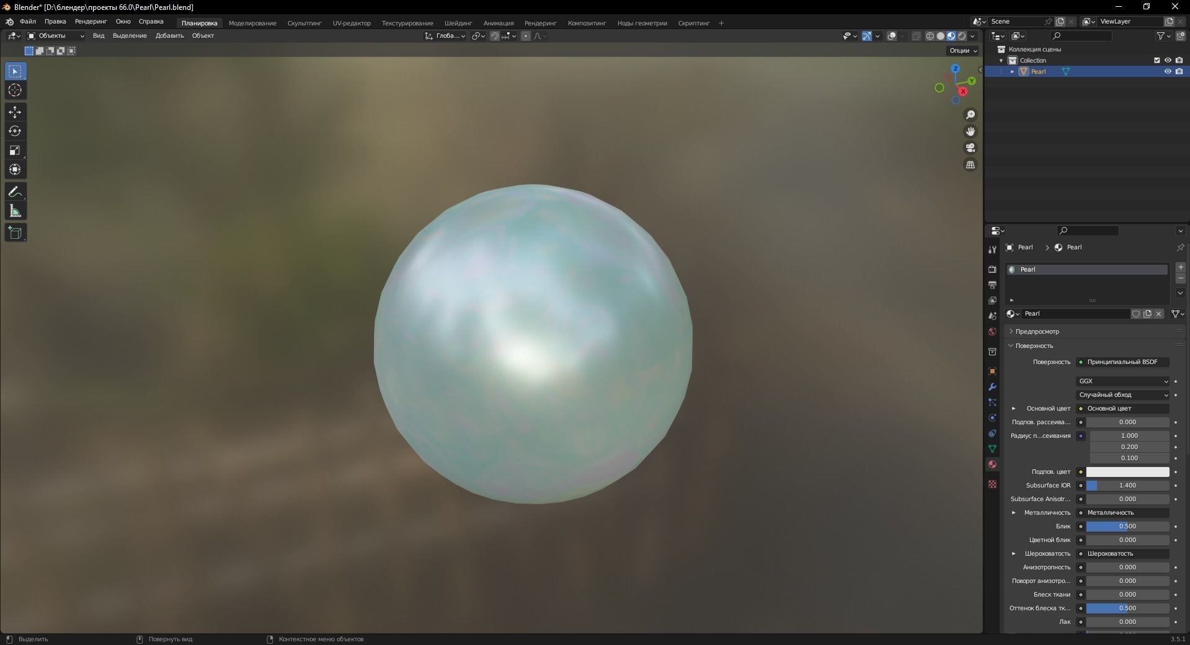Toggle X-ray mode in viewport header
This screenshot has width=1190, height=645.
(916, 36)
